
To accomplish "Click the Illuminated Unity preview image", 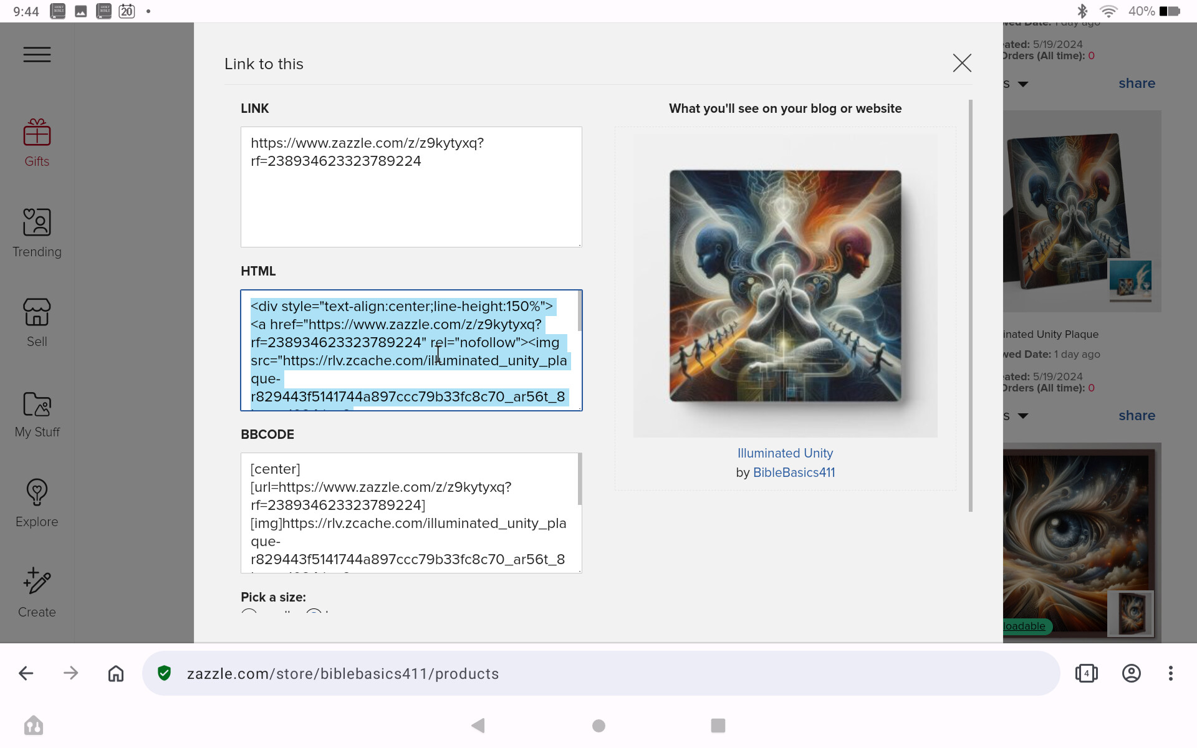I will tap(785, 285).
